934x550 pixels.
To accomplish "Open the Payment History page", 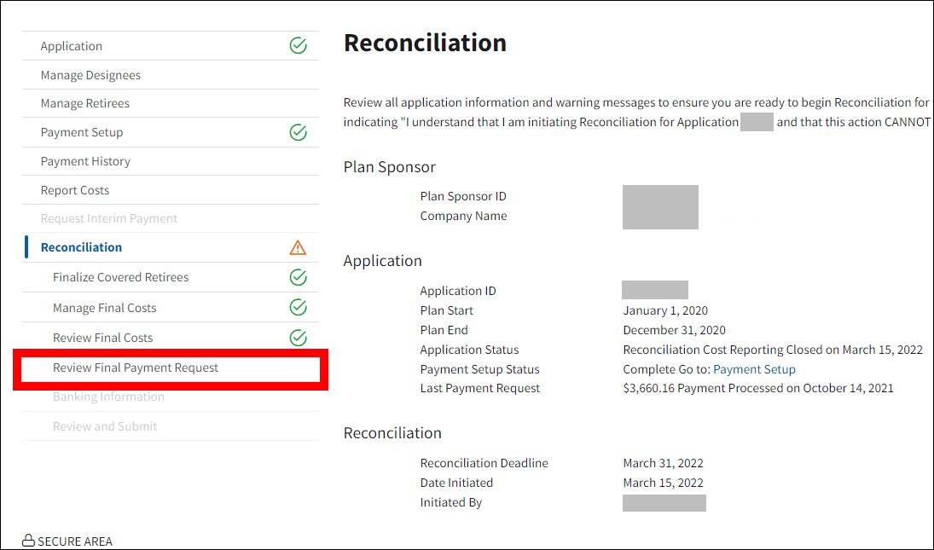I will (x=85, y=161).
